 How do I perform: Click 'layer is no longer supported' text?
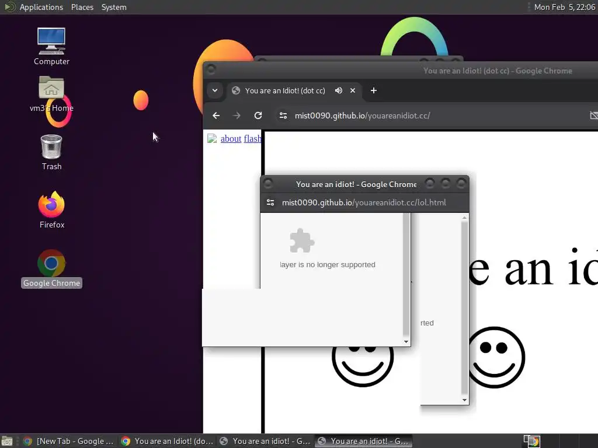pyautogui.click(x=328, y=265)
